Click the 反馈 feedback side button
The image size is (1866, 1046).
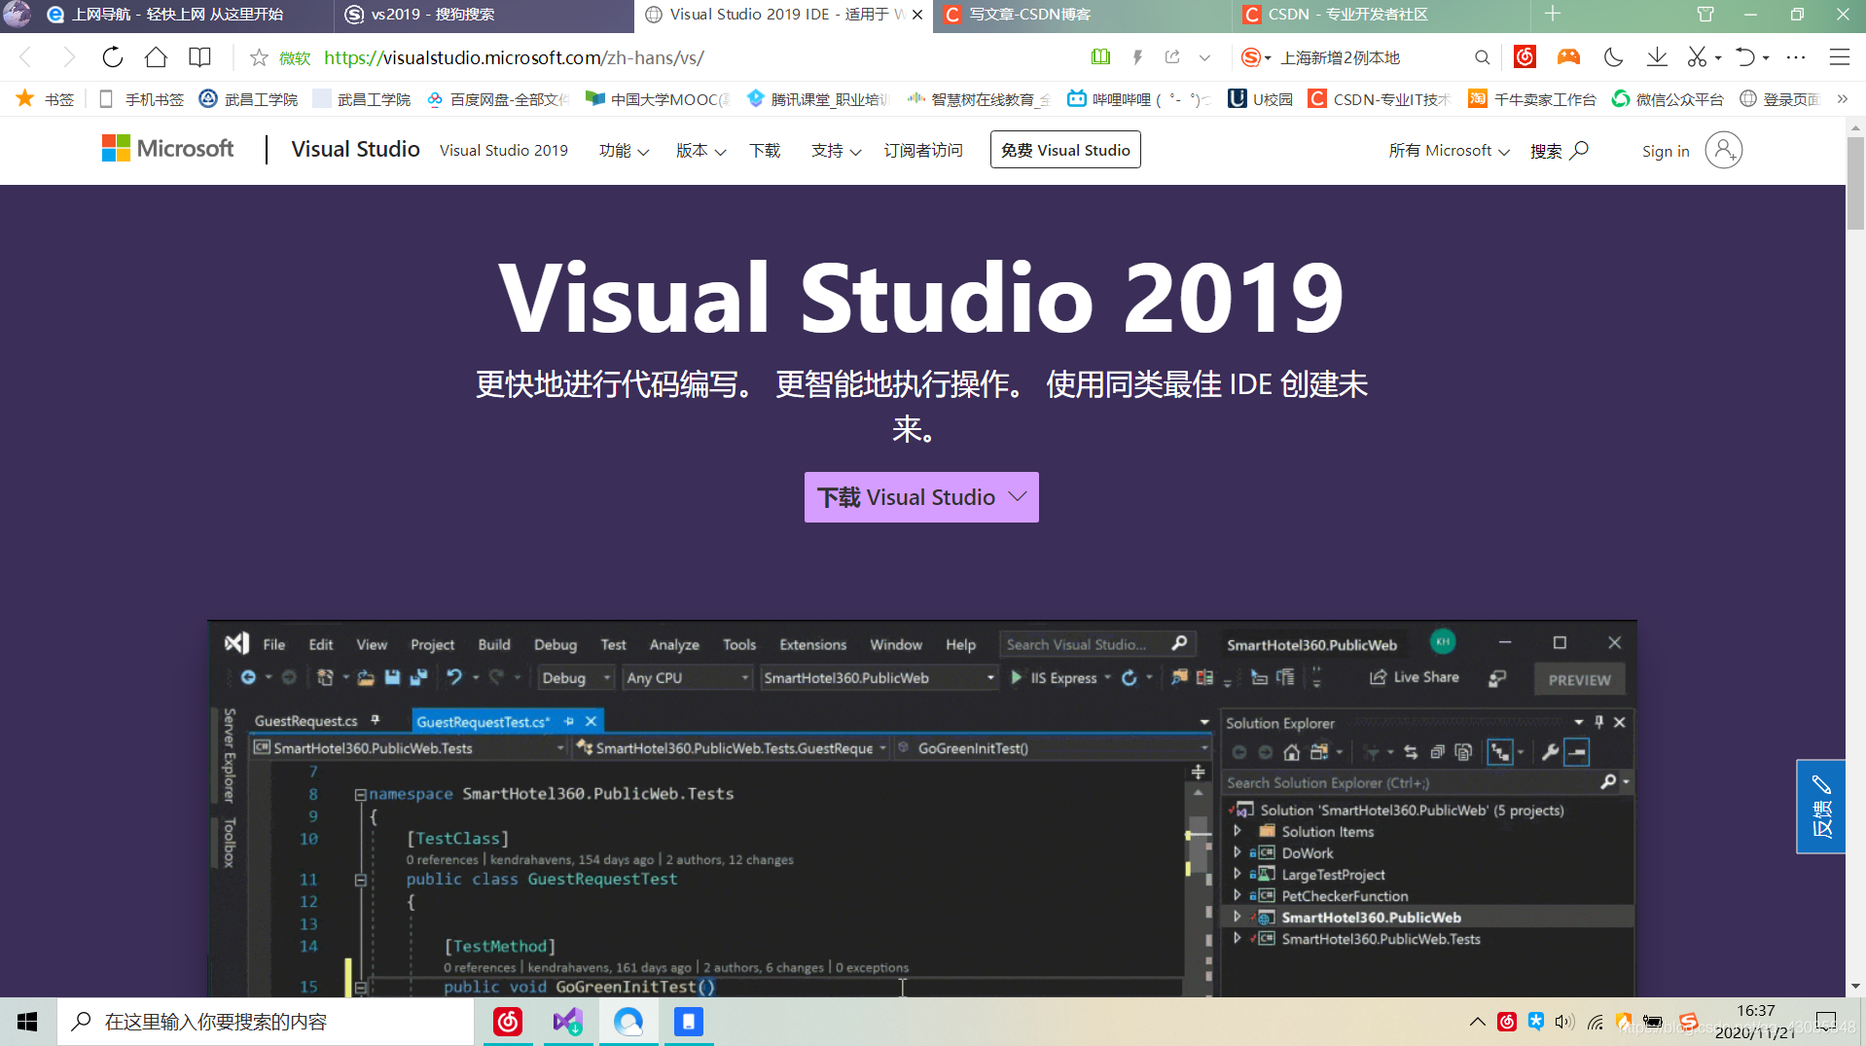tap(1820, 807)
